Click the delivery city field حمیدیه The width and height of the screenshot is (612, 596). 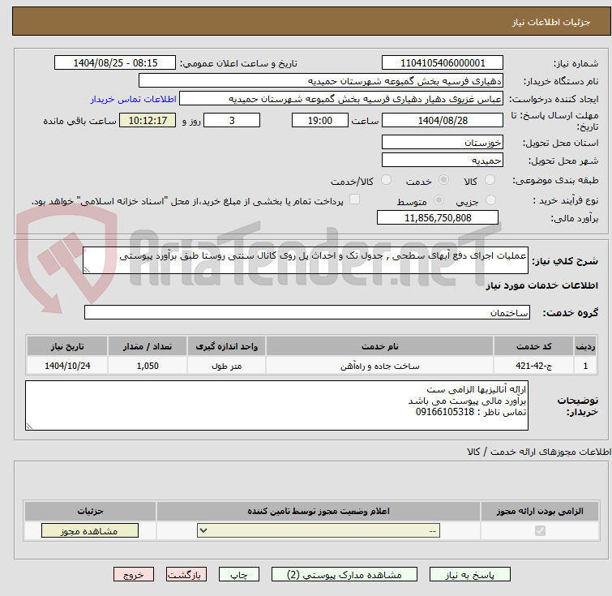click(443, 160)
